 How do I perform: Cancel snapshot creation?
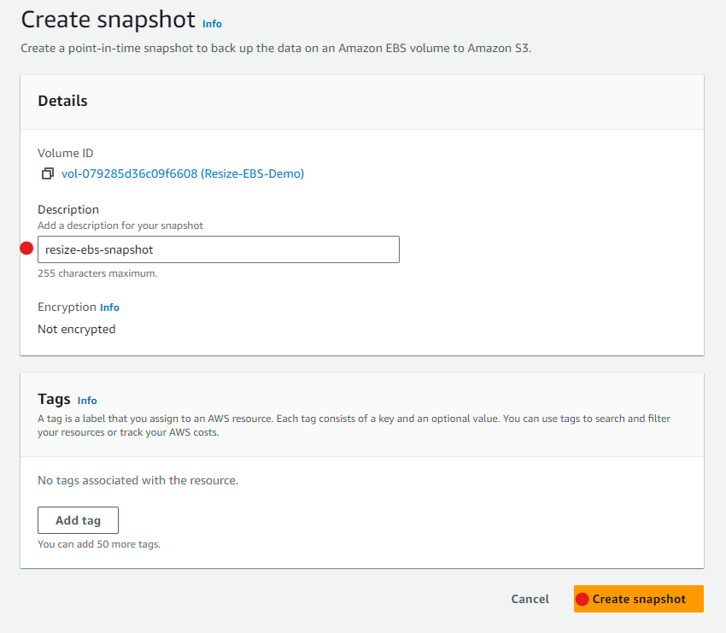530,599
